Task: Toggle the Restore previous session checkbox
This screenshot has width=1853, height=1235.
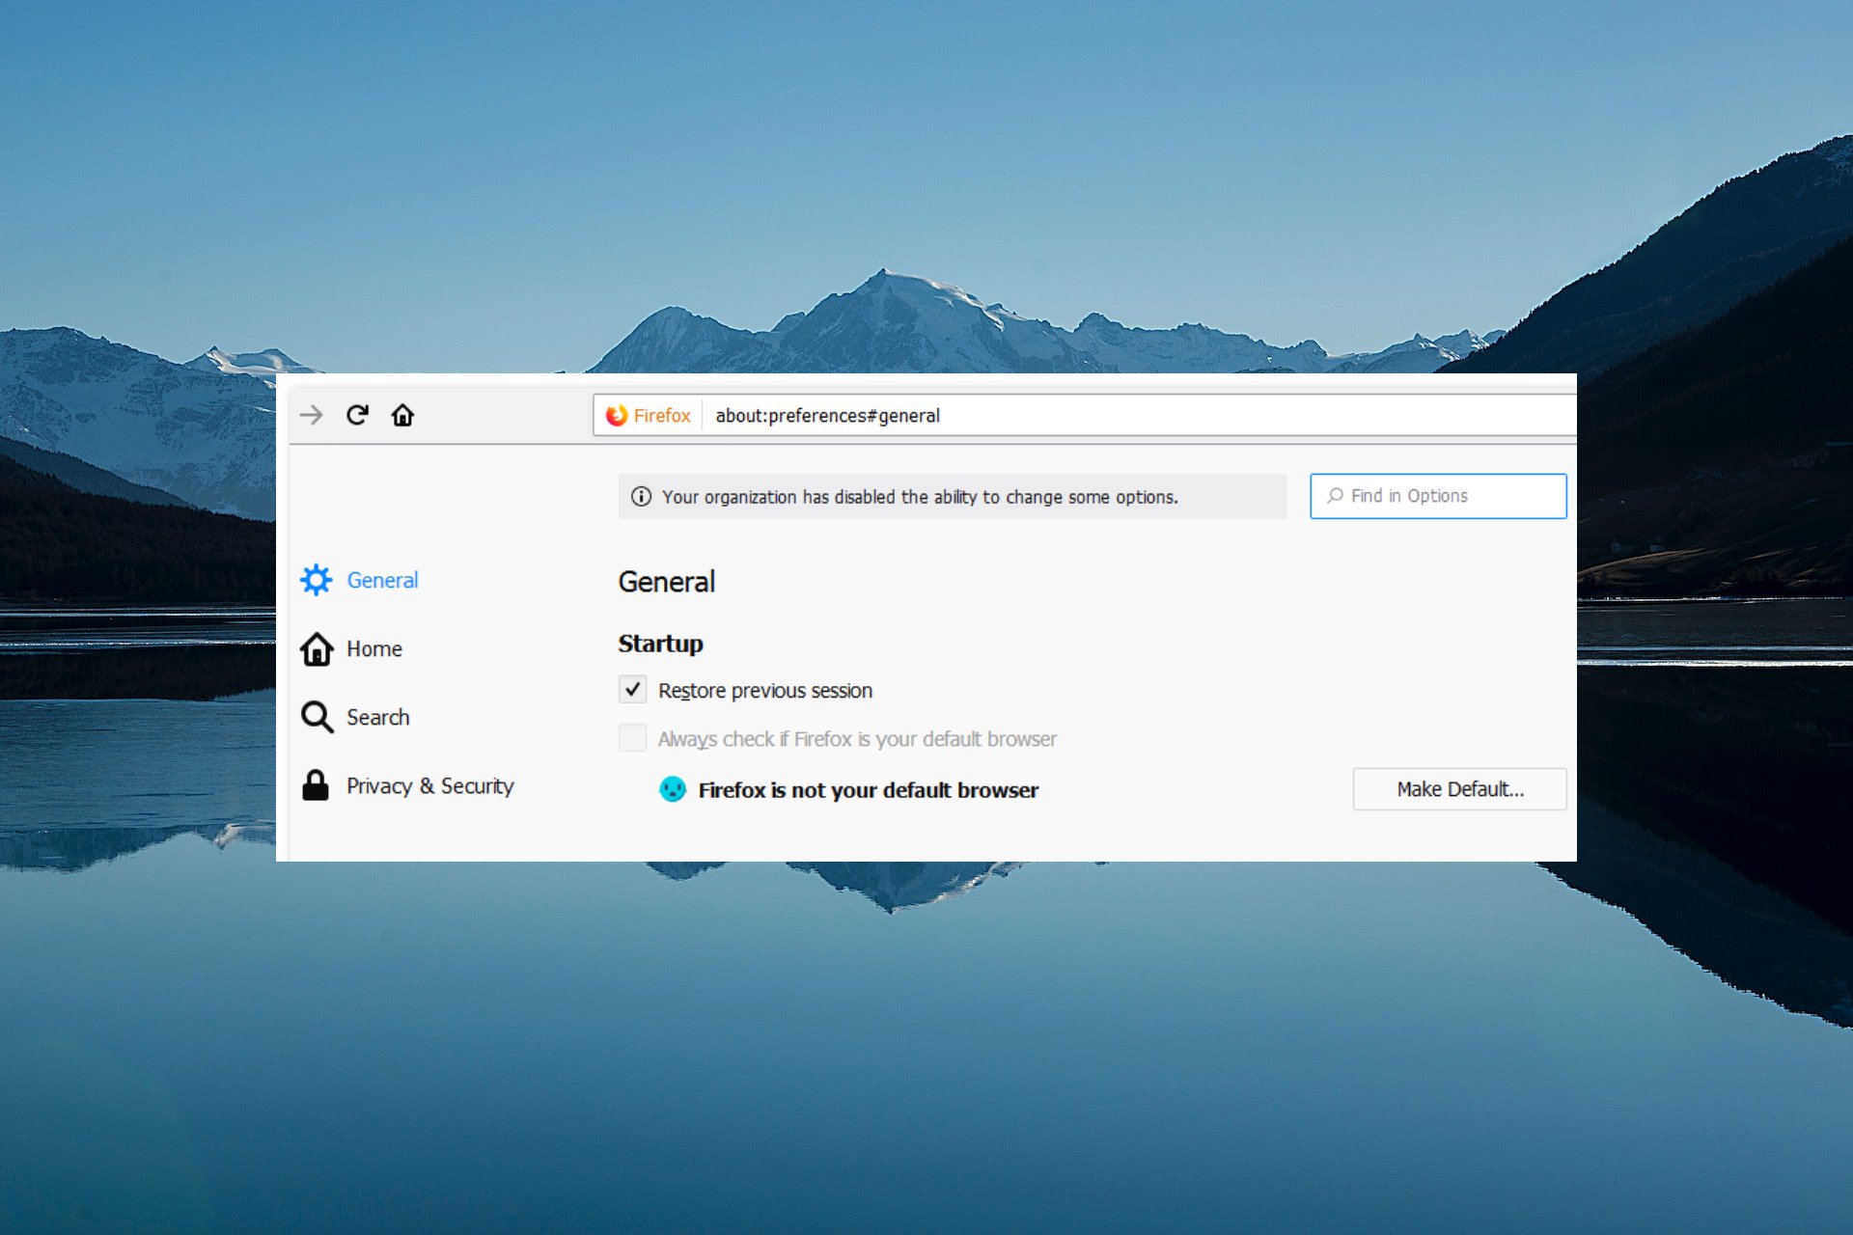Action: (632, 689)
